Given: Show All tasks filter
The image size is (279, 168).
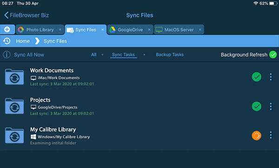Looking at the screenshot, I should [94, 55].
